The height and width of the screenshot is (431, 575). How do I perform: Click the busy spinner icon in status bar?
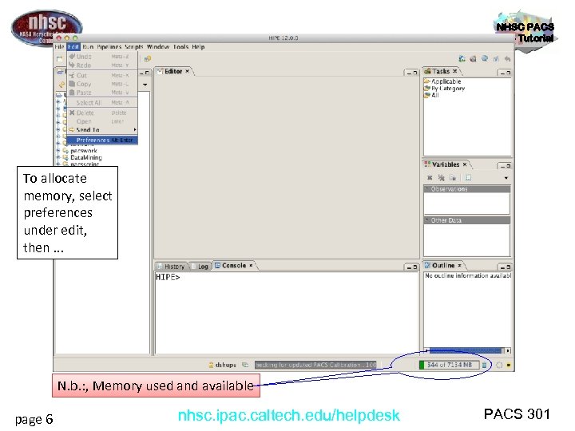(x=498, y=365)
